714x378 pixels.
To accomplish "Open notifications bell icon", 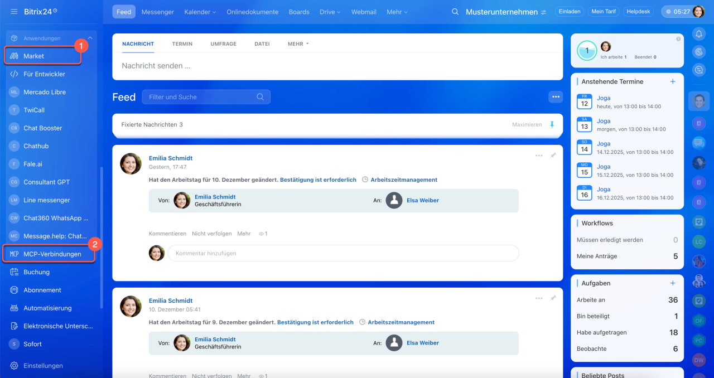I will pos(699,34).
